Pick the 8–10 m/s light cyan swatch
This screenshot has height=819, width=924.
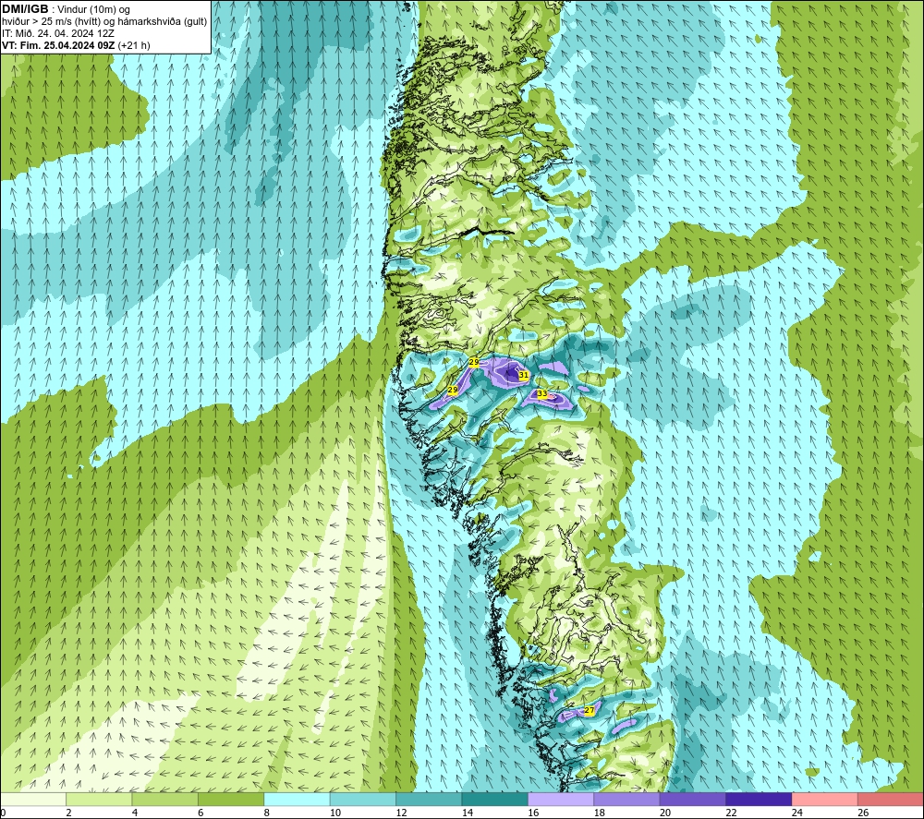coord(297,799)
